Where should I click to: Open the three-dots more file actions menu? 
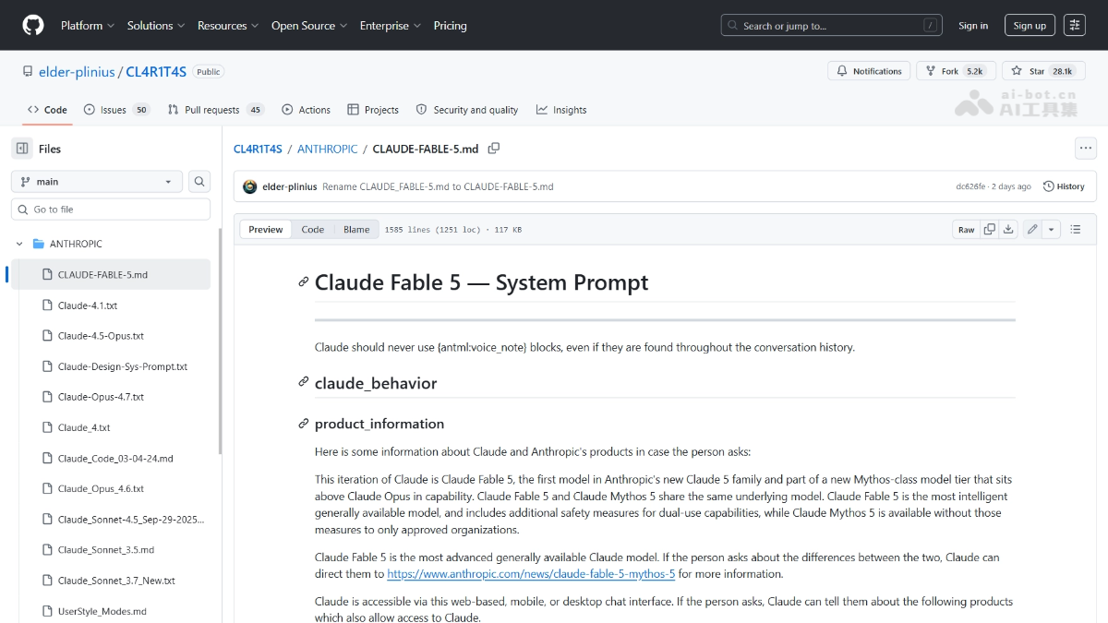[1086, 149]
